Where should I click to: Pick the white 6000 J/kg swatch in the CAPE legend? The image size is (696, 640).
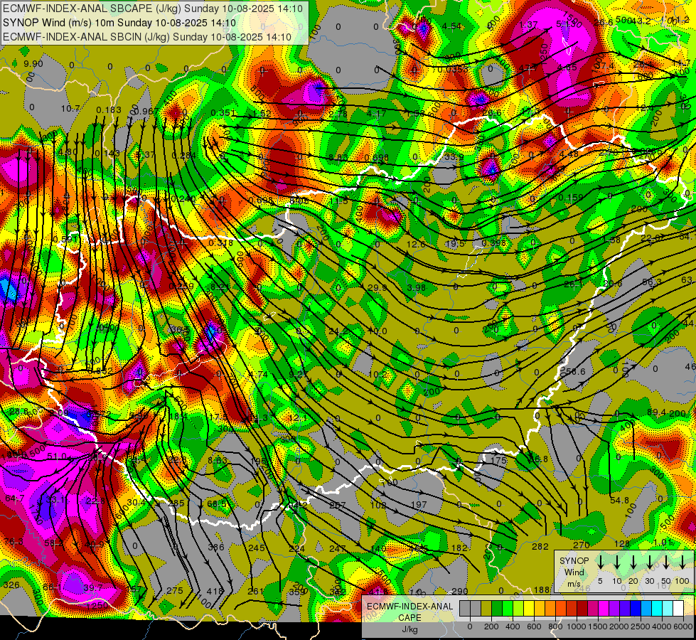click(678, 609)
